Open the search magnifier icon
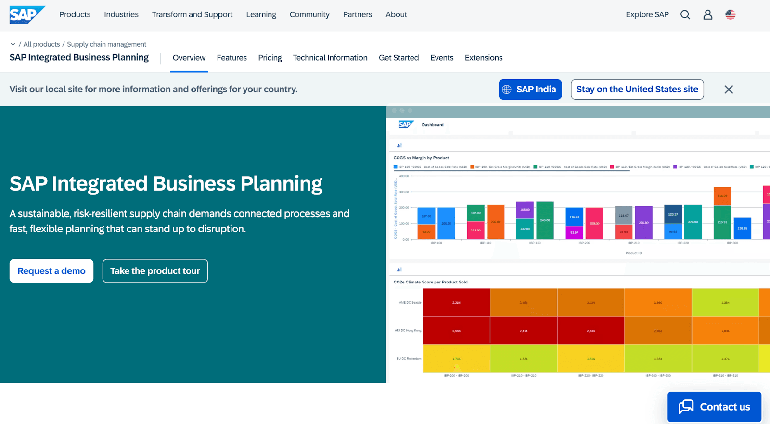The height and width of the screenshot is (424, 770). (x=685, y=15)
